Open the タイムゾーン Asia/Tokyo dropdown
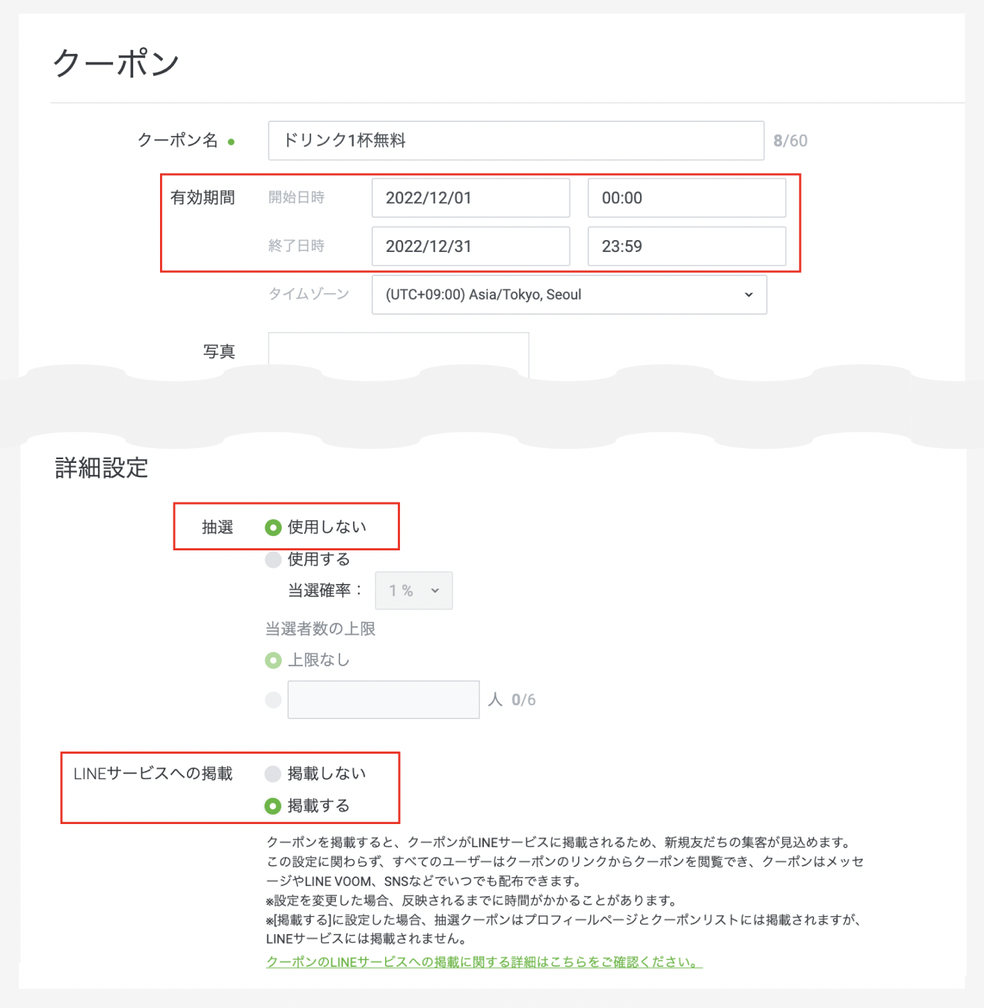 click(568, 295)
